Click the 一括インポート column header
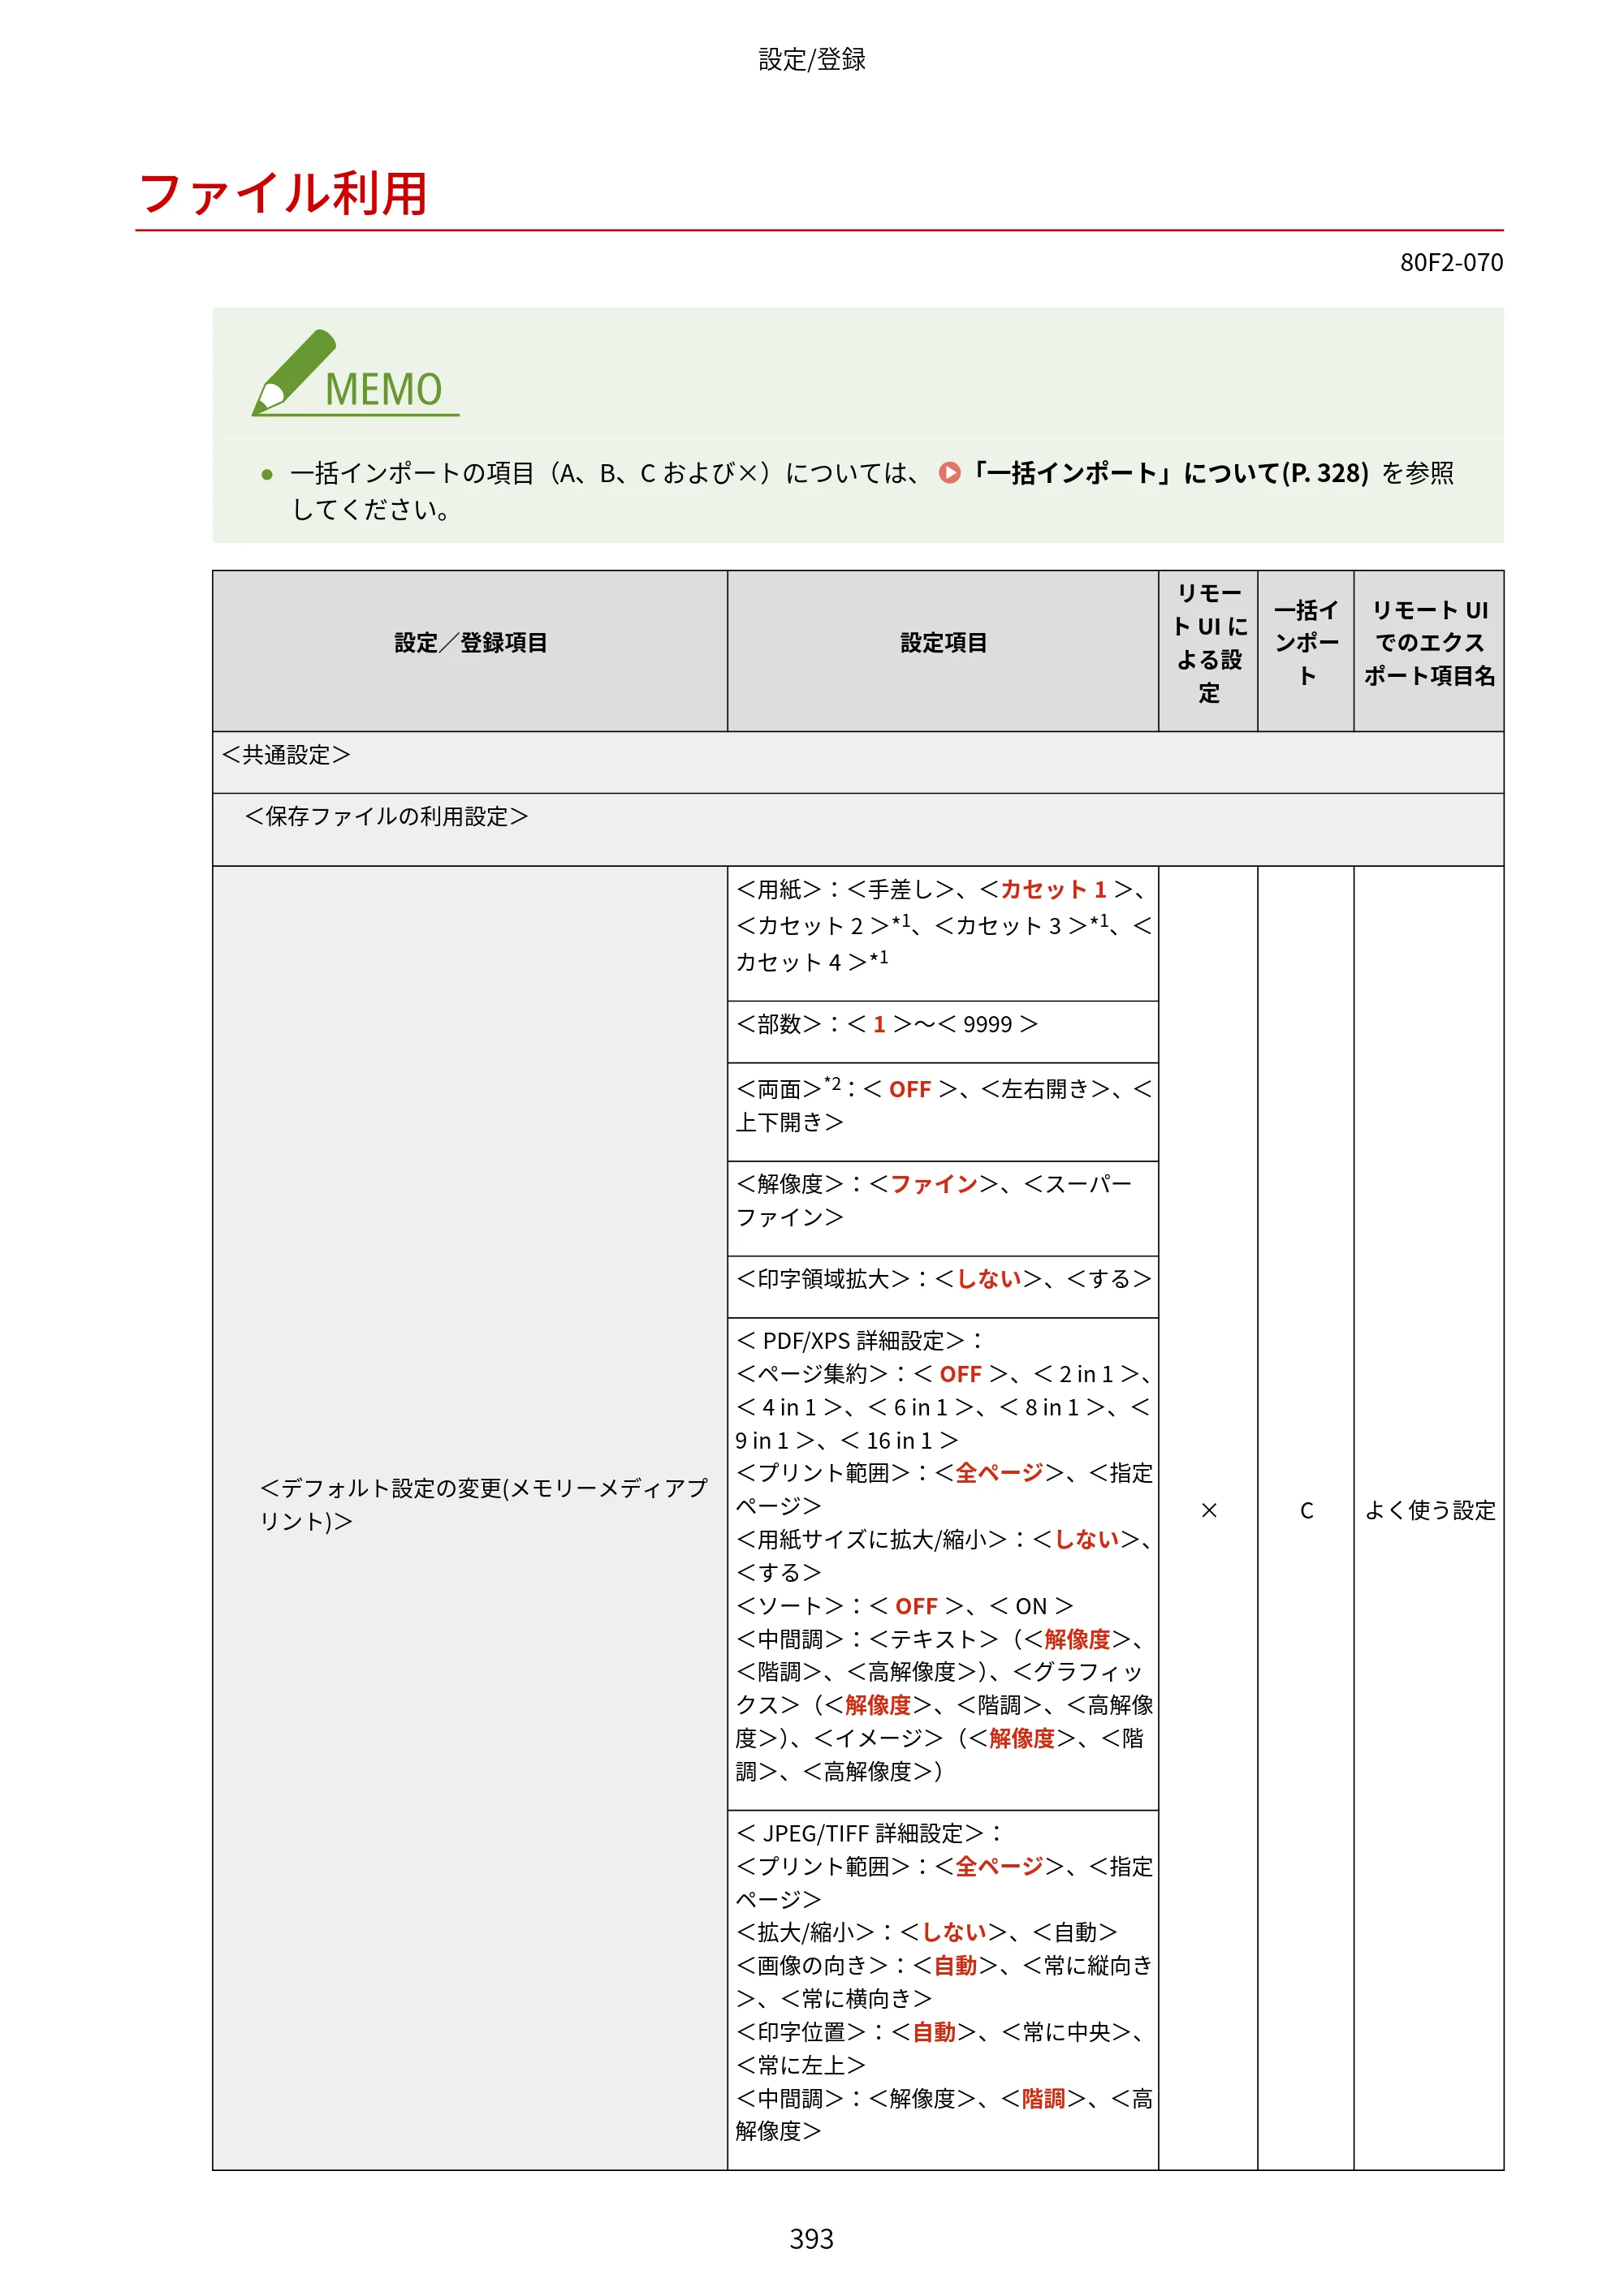This screenshot has height=2296, width=1624. (x=1306, y=651)
